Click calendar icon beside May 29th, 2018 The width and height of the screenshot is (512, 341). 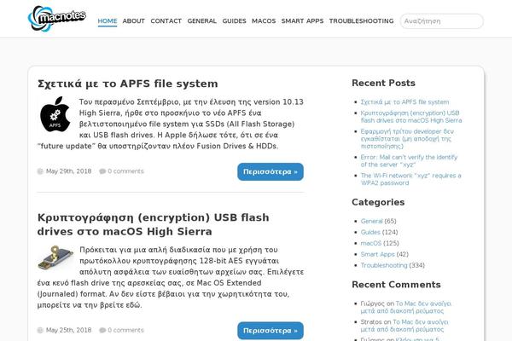[x=40, y=171]
